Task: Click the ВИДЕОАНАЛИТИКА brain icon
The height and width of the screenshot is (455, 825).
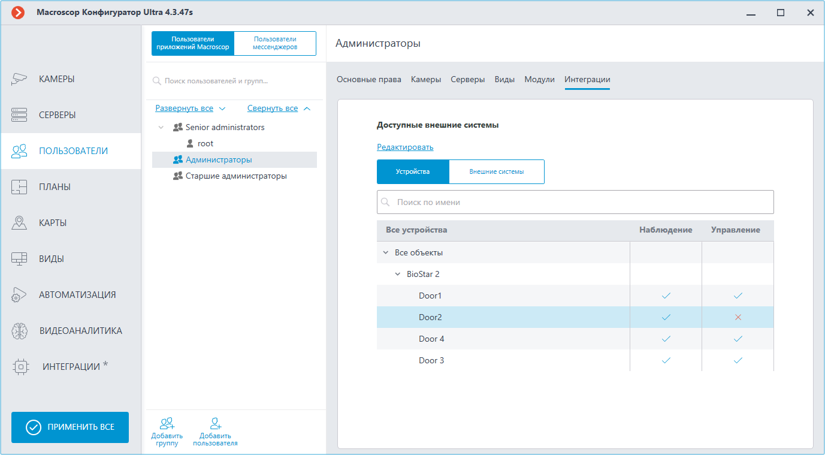Action: [x=20, y=331]
